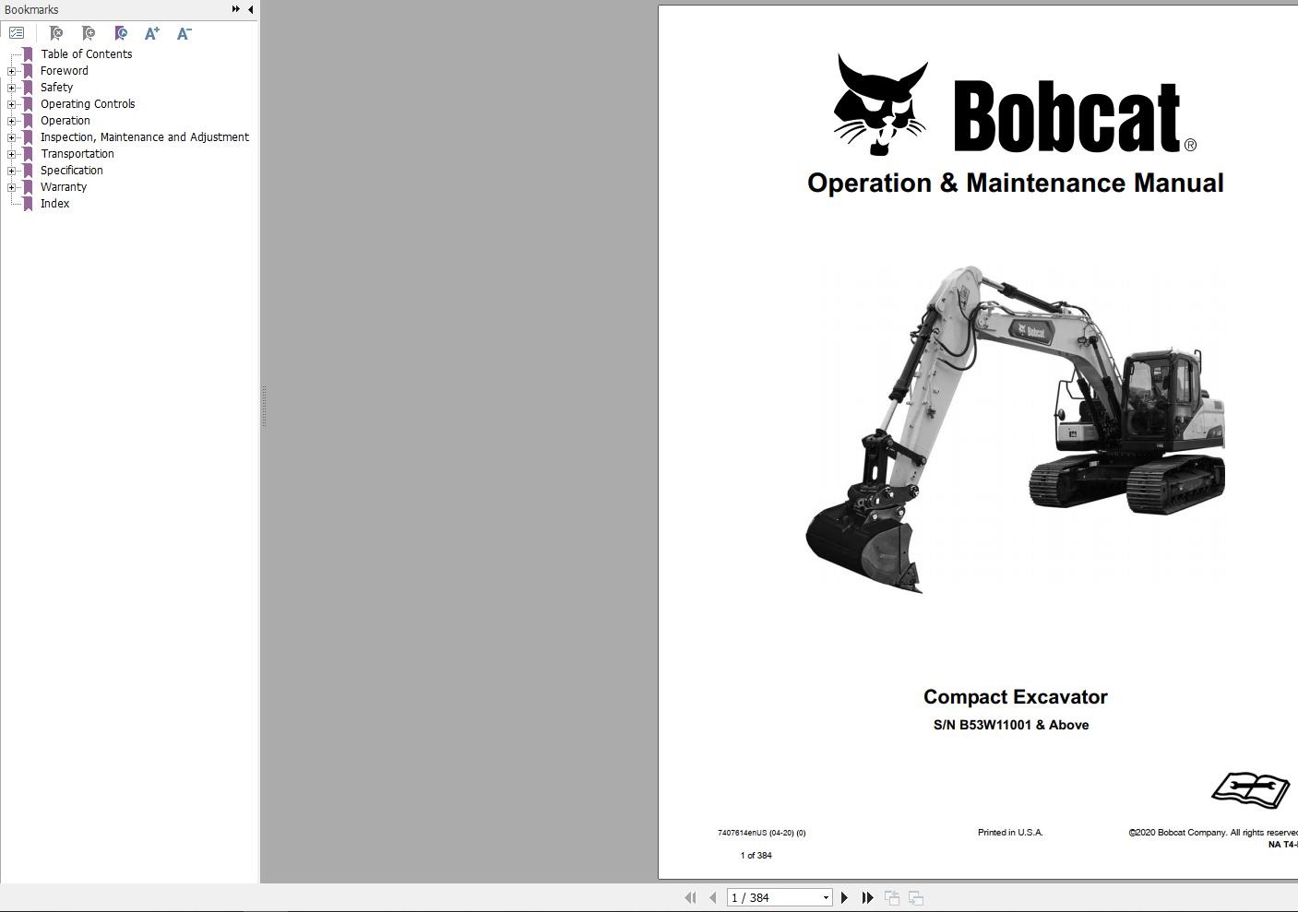
Task: Expand the Transportation bookmark
Action: click(x=11, y=154)
